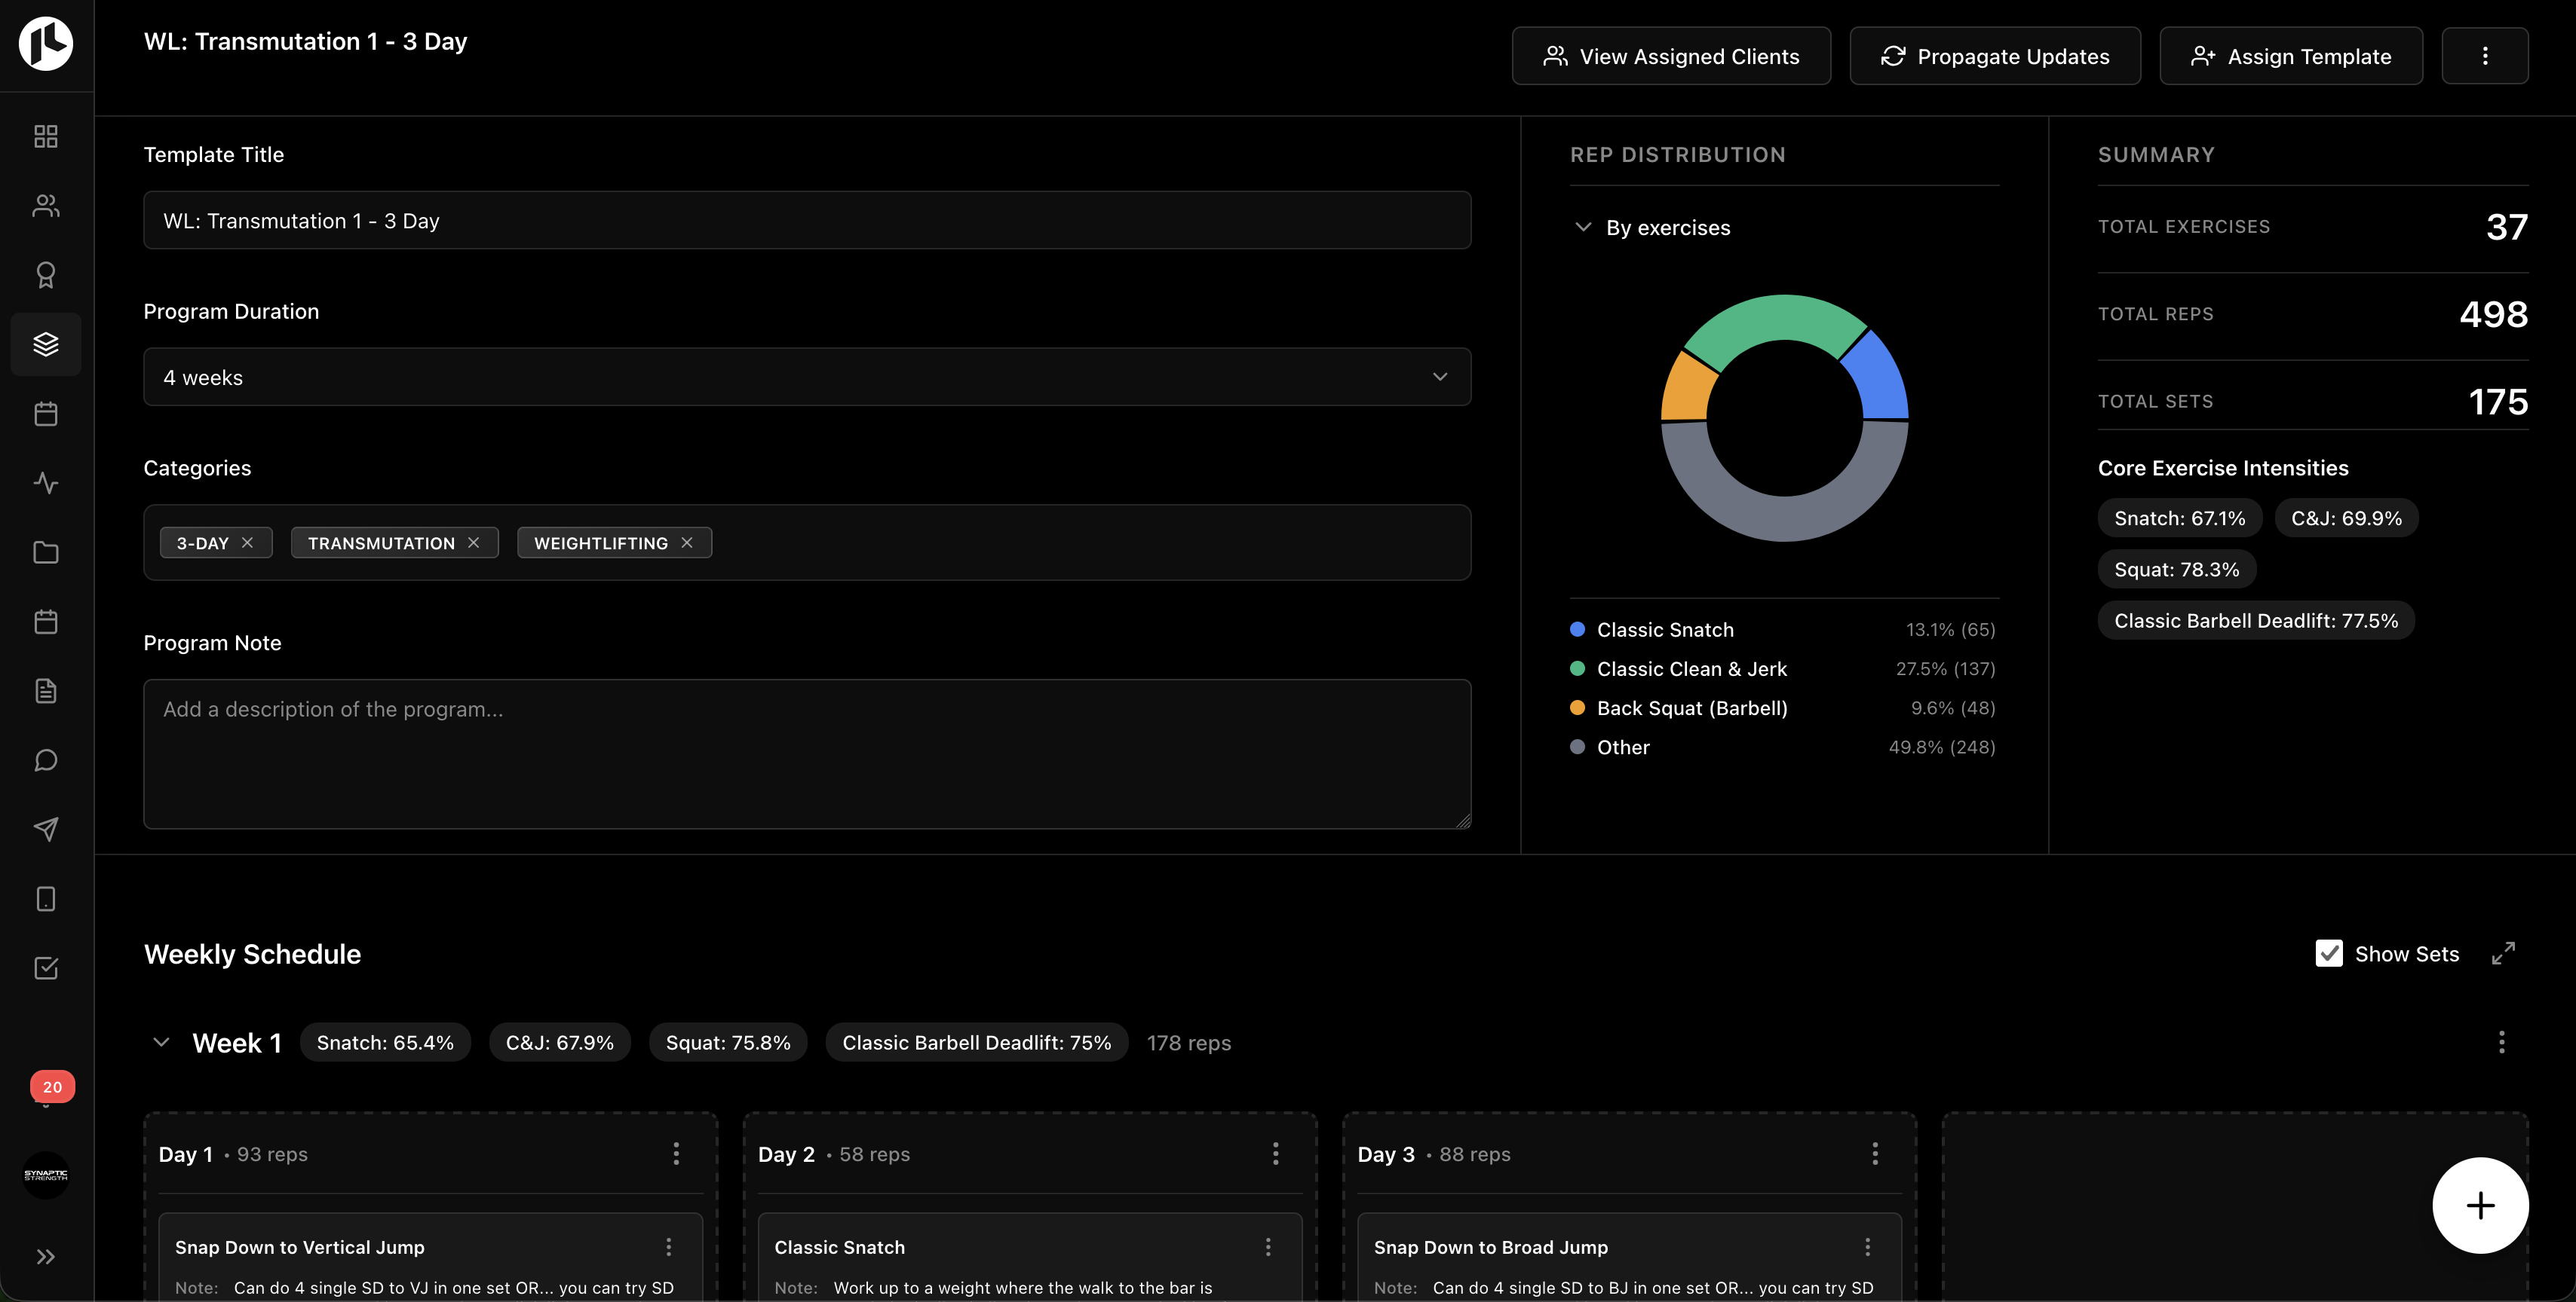Click the Program Note text area
This screenshot has width=2576, height=1302.
[807, 754]
